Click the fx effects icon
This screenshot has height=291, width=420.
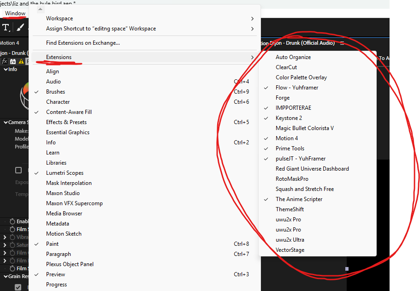(4, 61)
